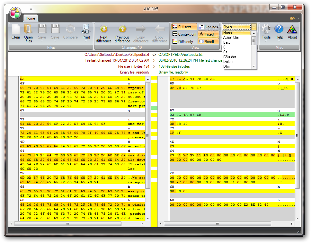Viewport: 311px width, 243px height.
Task: Click the left-arrow Copy difference icon
Action: tap(159, 29)
